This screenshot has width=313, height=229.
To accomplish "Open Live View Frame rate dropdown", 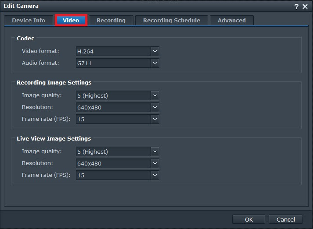I will pos(155,175).
